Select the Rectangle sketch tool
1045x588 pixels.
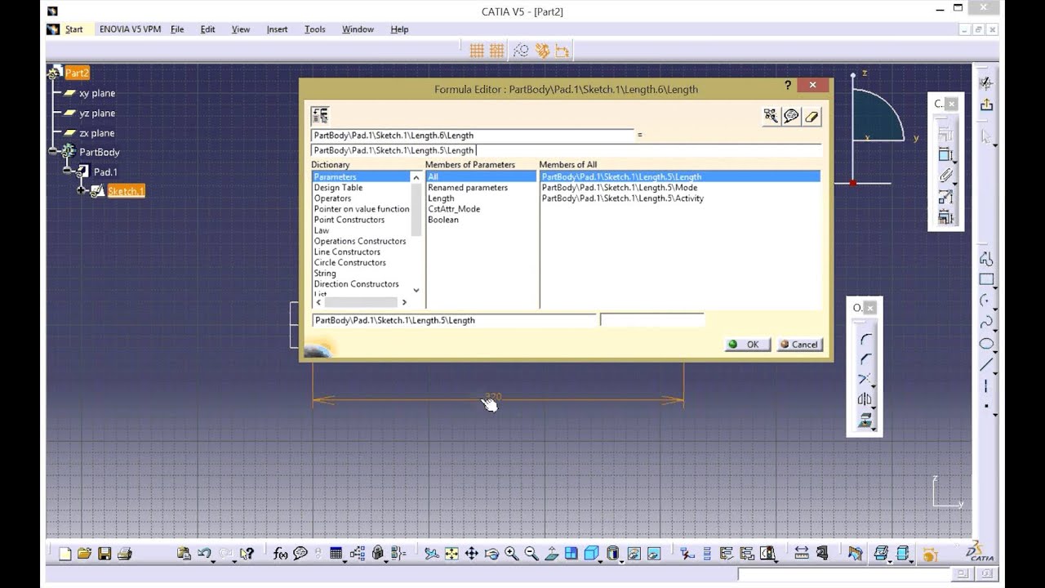986,279
